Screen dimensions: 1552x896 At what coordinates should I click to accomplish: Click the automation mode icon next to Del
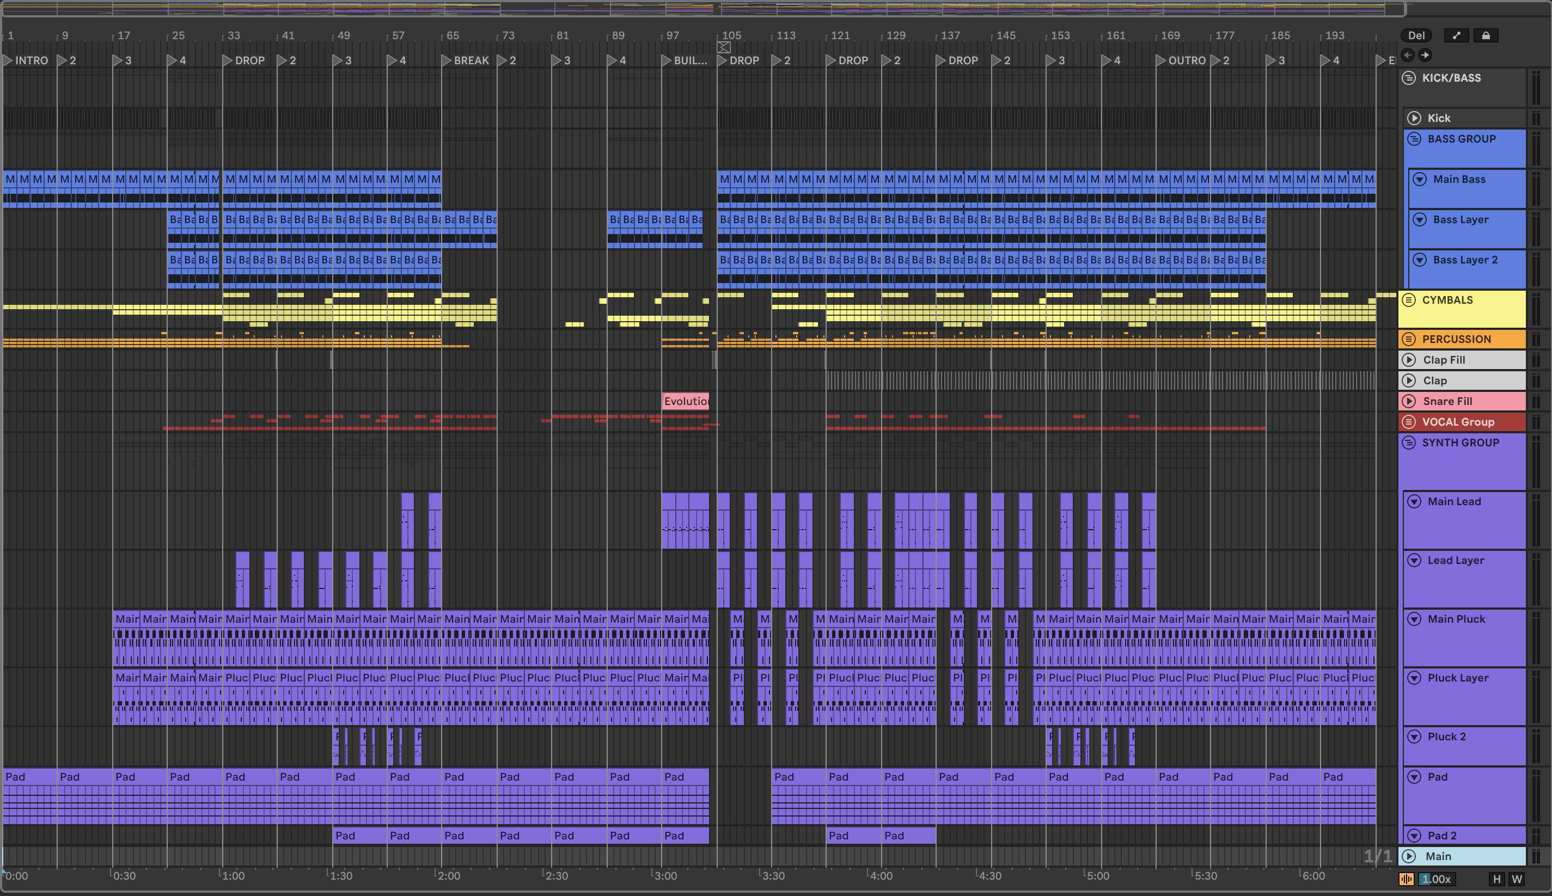click(1456, 36)
